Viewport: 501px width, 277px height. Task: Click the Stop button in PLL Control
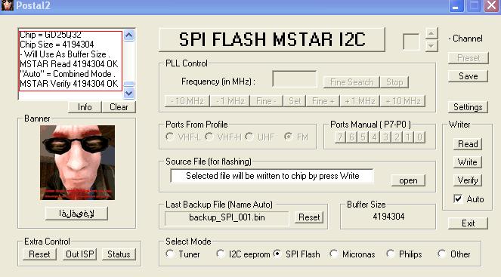(394, 82)
